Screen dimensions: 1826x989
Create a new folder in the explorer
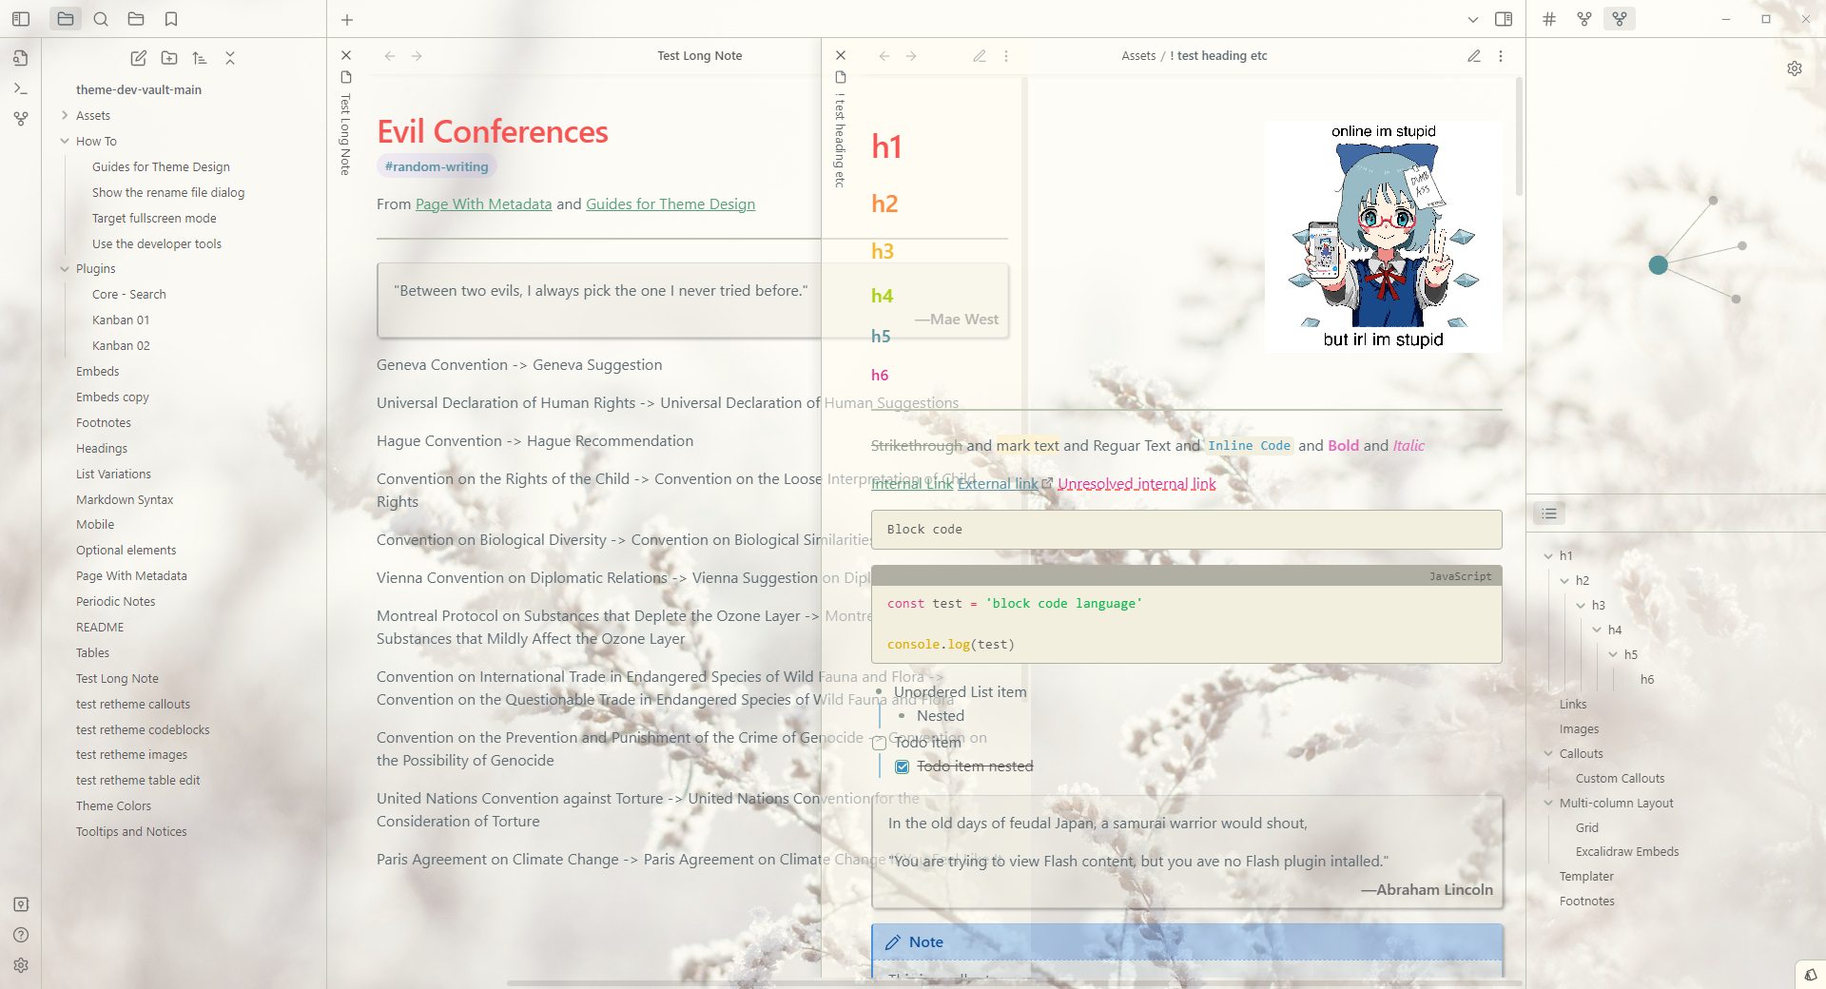(x=169, y=58)
